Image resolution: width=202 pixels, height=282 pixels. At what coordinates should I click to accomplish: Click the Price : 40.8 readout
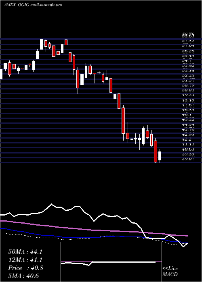tap(25, 268)
